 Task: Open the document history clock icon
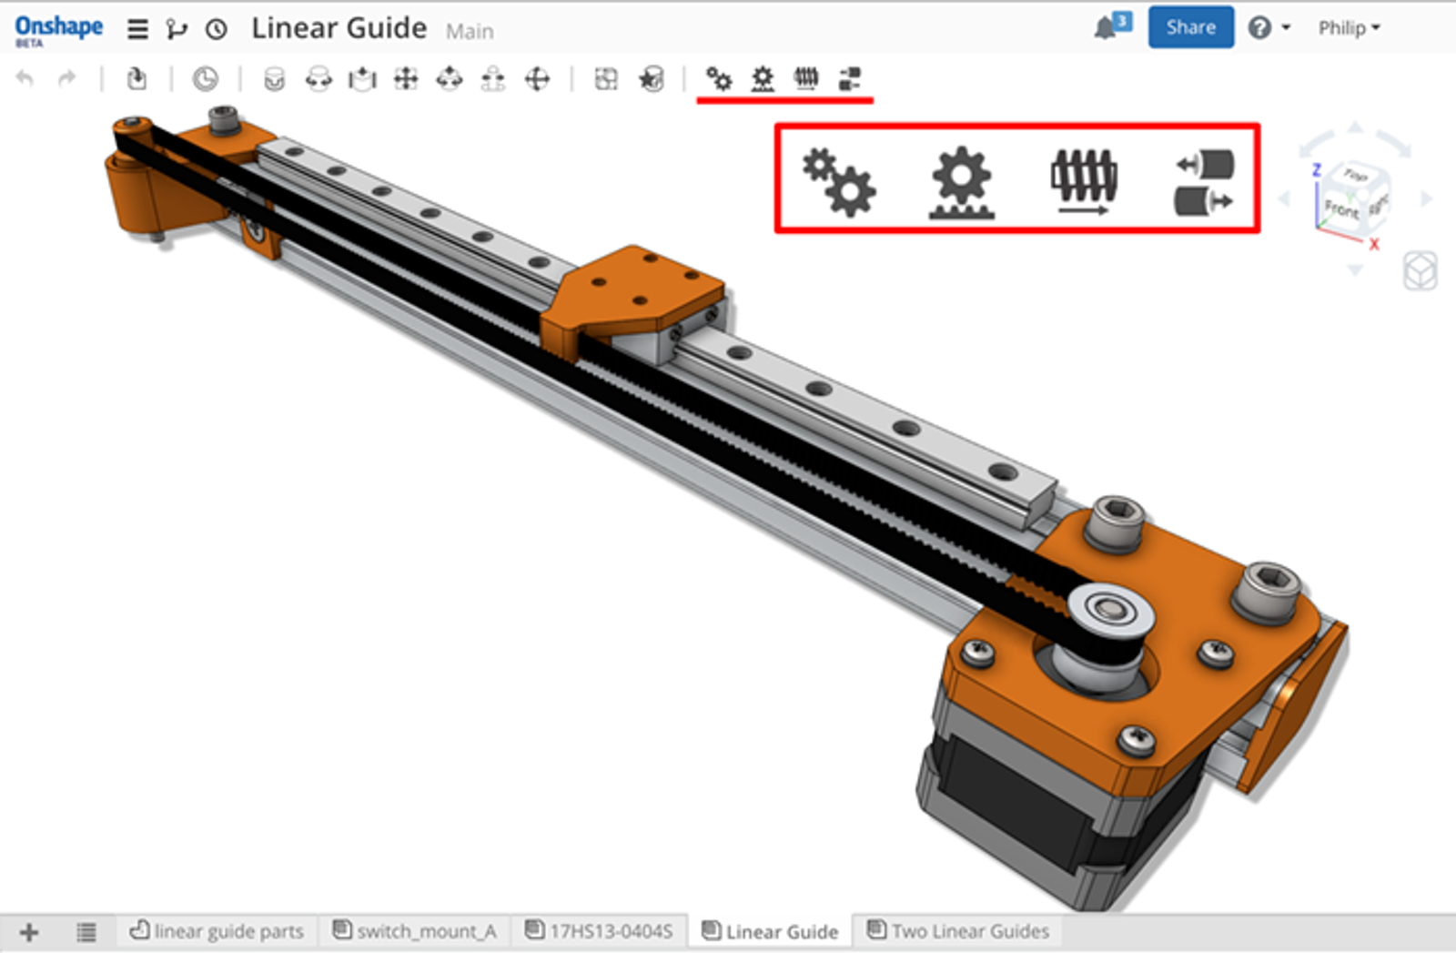coord(216,29)
